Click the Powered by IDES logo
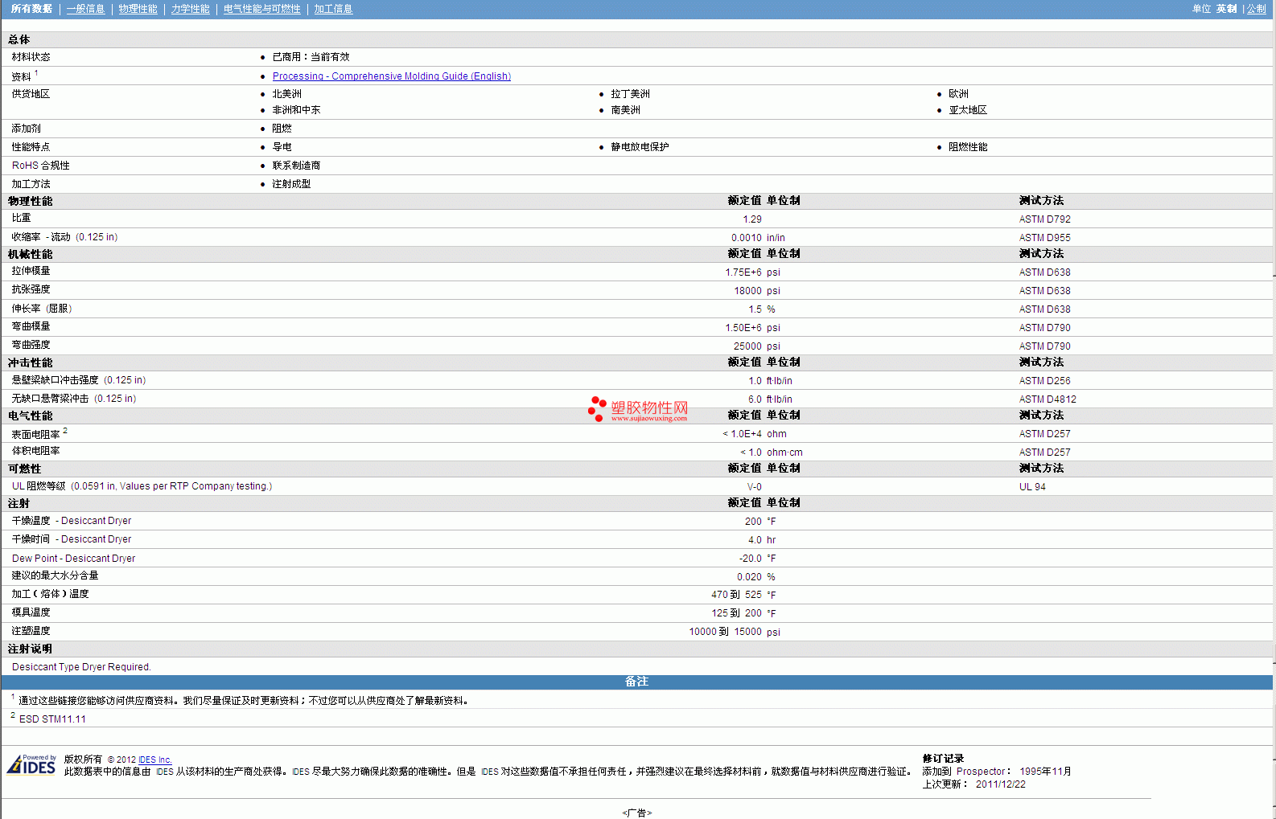 coord(31,764)
